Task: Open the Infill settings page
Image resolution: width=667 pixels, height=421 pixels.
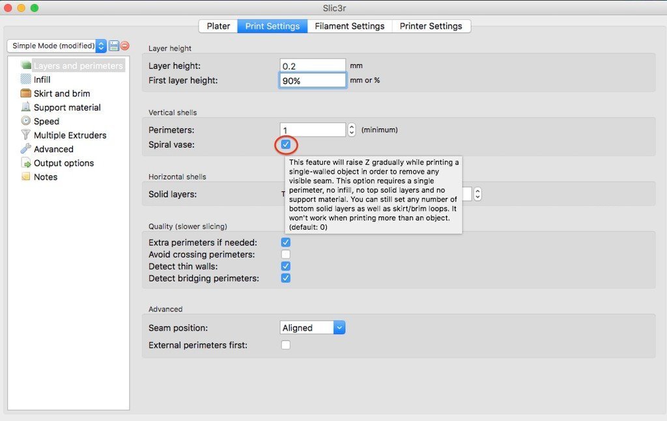Action: [42, 79]
